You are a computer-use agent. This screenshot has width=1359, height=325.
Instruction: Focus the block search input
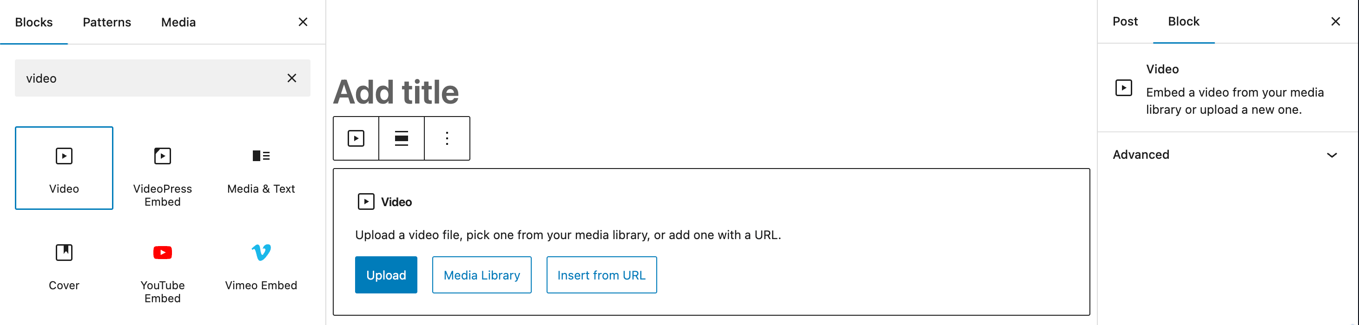click(x=148, y=78)
